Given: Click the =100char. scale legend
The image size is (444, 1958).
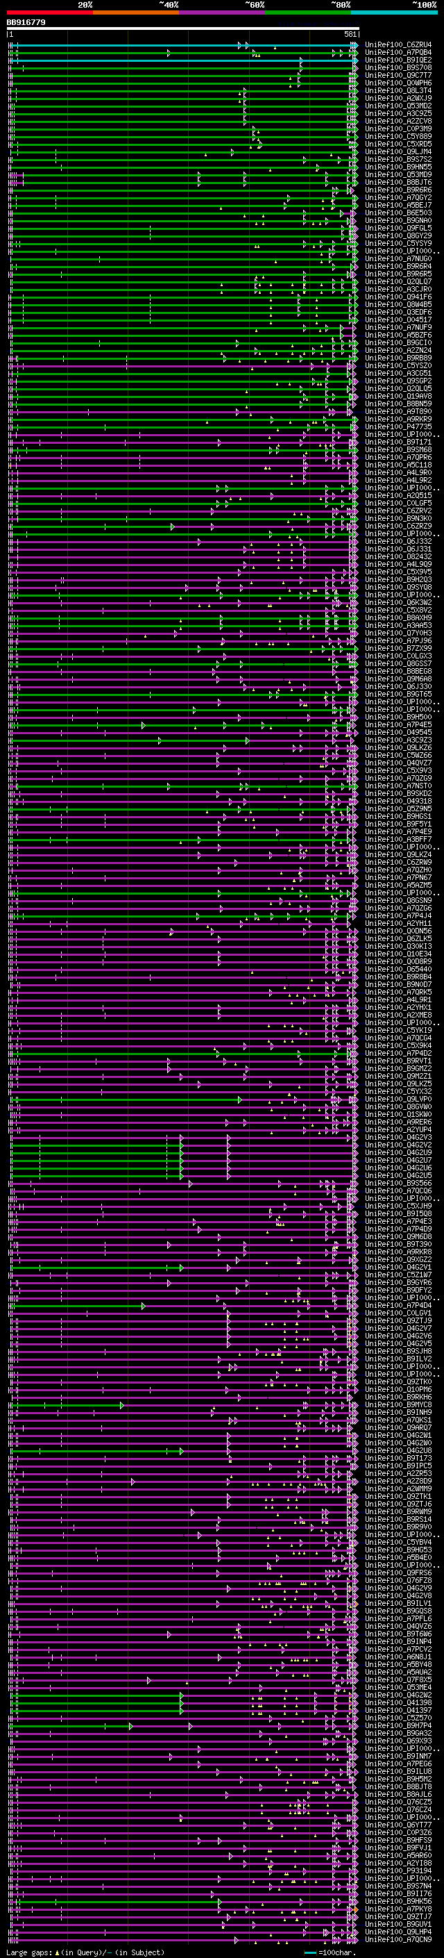Looking at the screenshot, I should (x=330, y=1952).
